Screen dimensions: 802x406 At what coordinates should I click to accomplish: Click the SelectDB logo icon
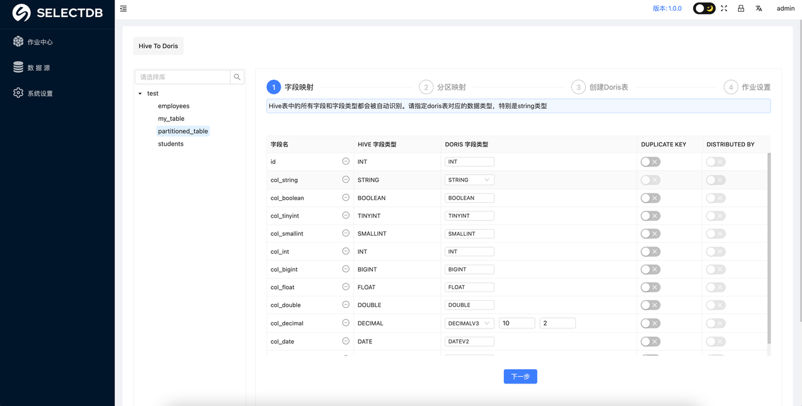[x=21, y=13]
